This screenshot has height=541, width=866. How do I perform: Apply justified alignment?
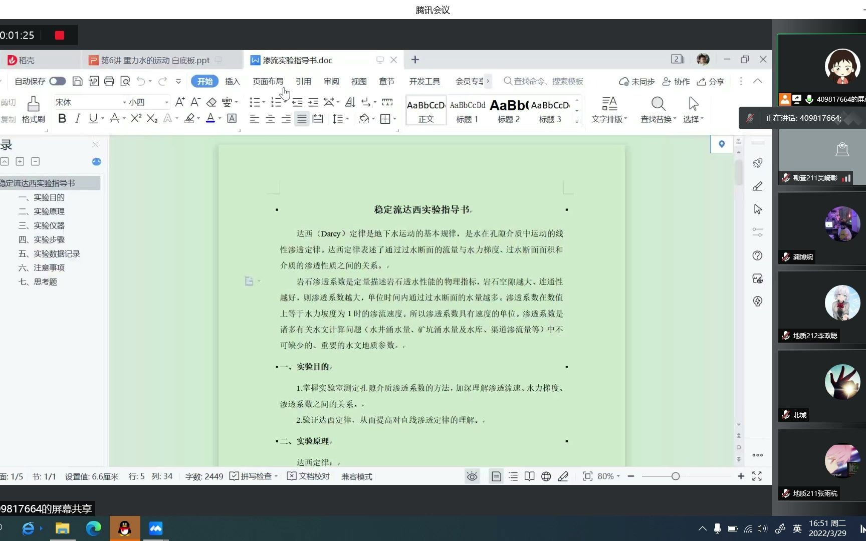[302, 119]
